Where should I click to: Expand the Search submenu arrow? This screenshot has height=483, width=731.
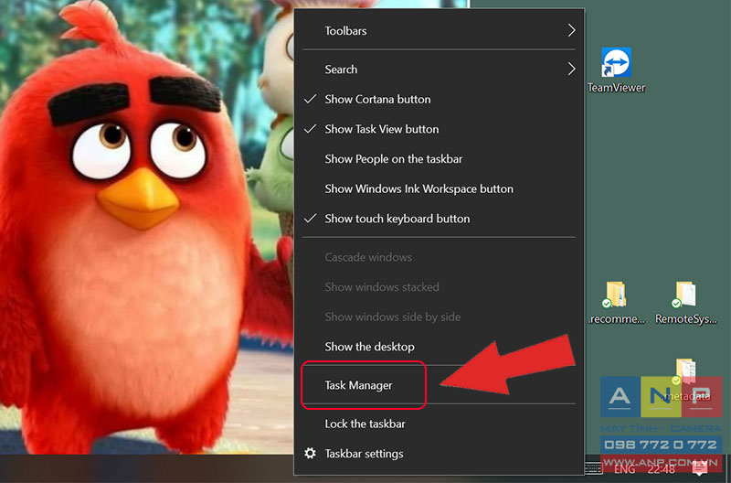coord(572,70)
